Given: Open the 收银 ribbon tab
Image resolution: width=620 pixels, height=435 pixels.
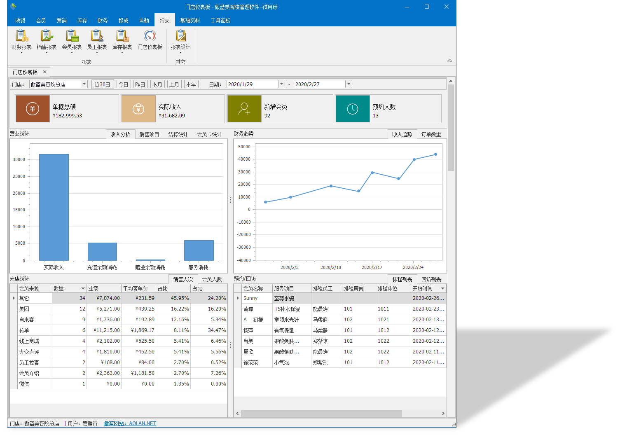Looking at the screenshot, I should coord(20,21).
